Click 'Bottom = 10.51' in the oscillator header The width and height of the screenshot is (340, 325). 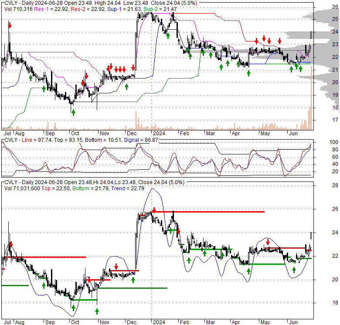[103, 140]
